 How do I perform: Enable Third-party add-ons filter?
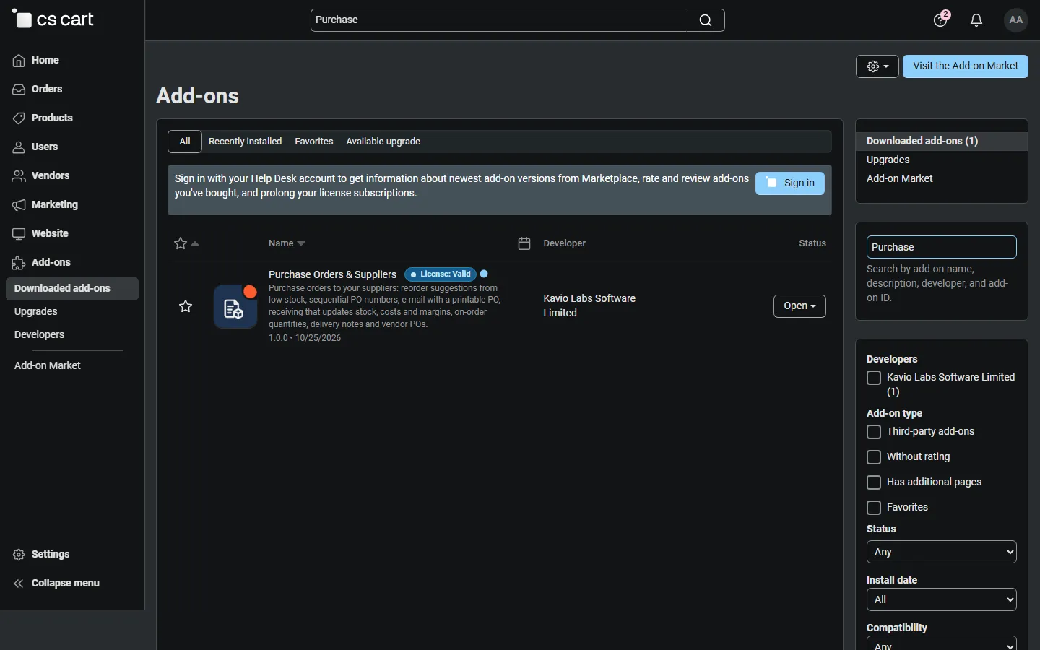pos(875,433)
